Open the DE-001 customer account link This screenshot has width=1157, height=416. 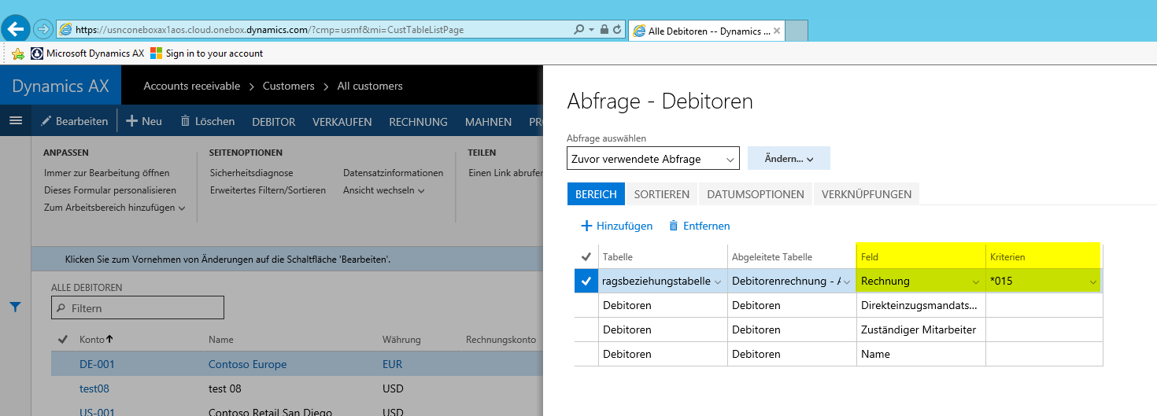pos(97,364)
